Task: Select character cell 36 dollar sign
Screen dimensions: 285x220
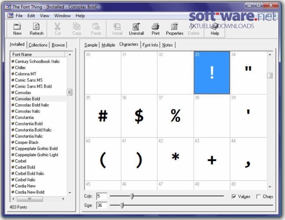Action: [x=139, y=116]
